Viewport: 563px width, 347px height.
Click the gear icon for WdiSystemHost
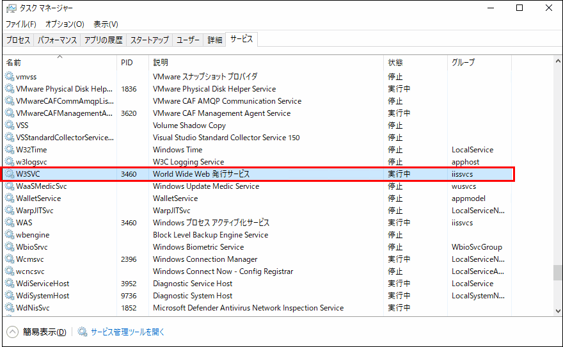(10, 296)
